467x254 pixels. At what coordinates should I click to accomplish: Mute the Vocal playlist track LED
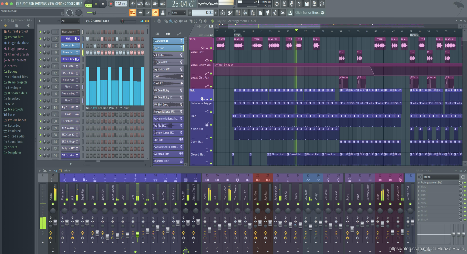(x=211, y=48)
